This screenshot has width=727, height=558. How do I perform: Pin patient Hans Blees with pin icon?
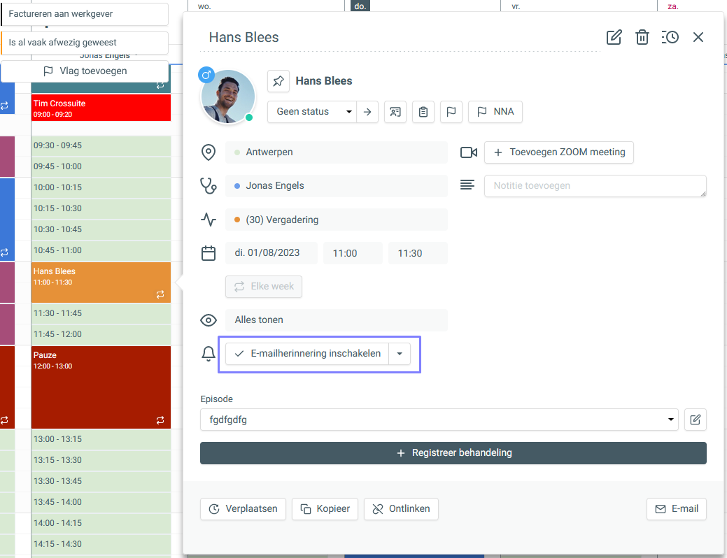pos(278,81)
